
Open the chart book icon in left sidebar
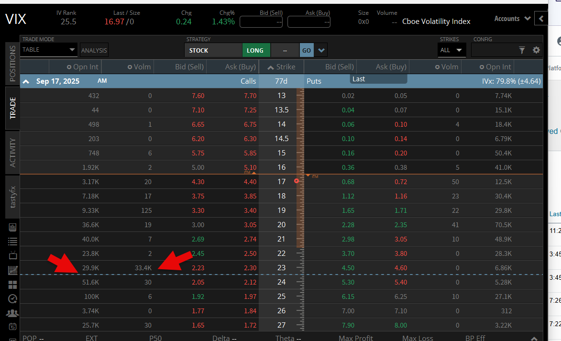pyautogui.click(x=12, y=227)
